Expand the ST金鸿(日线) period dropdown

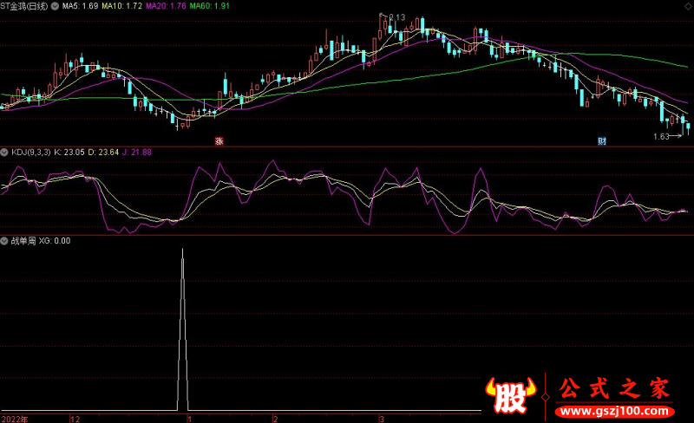point(24,6)
